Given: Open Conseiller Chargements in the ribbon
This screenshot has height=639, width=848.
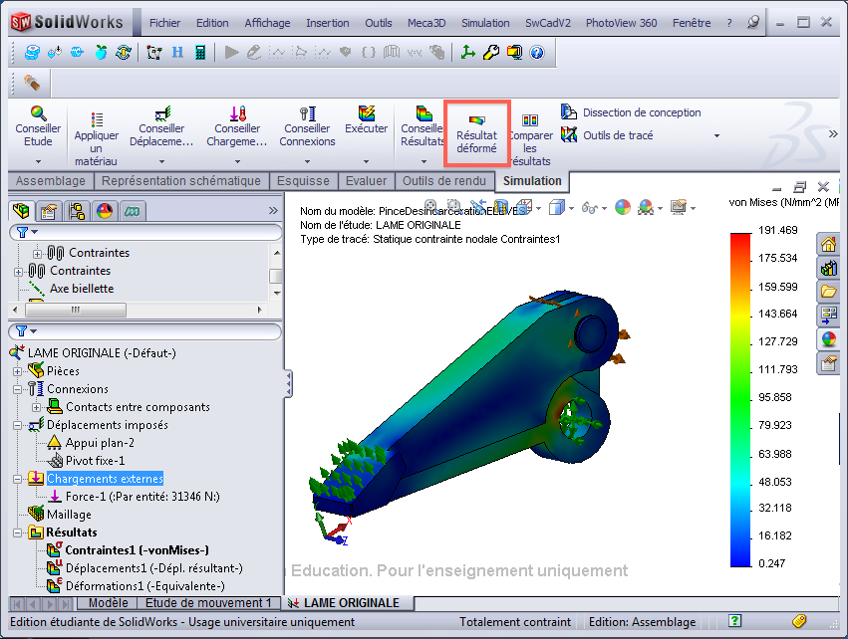Looking at the screenshot, I should (x=237, y=127).
